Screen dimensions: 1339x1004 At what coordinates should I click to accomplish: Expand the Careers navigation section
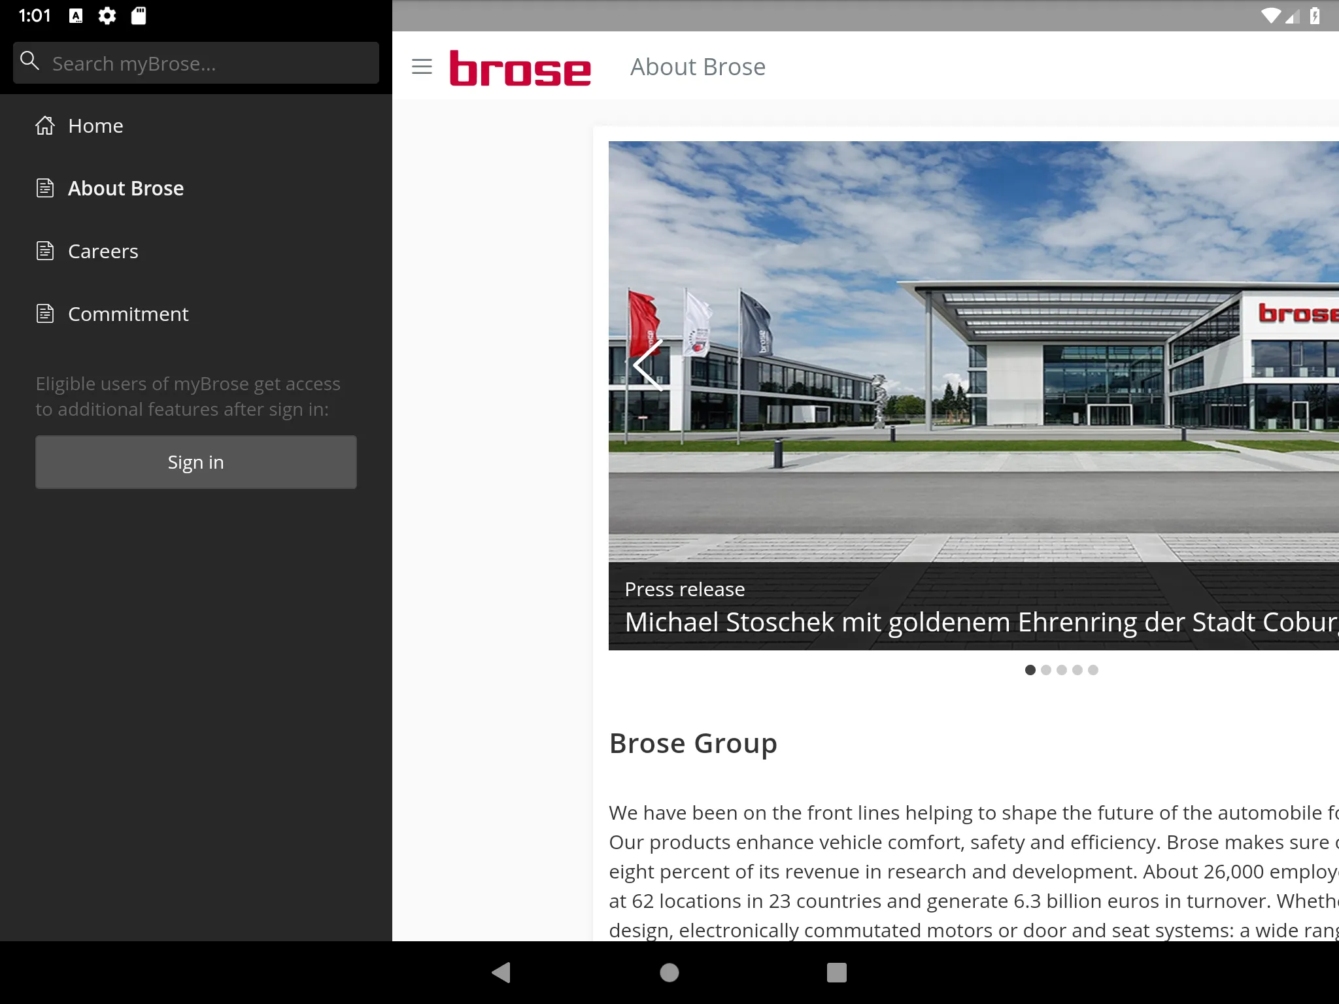click(102, 250)
